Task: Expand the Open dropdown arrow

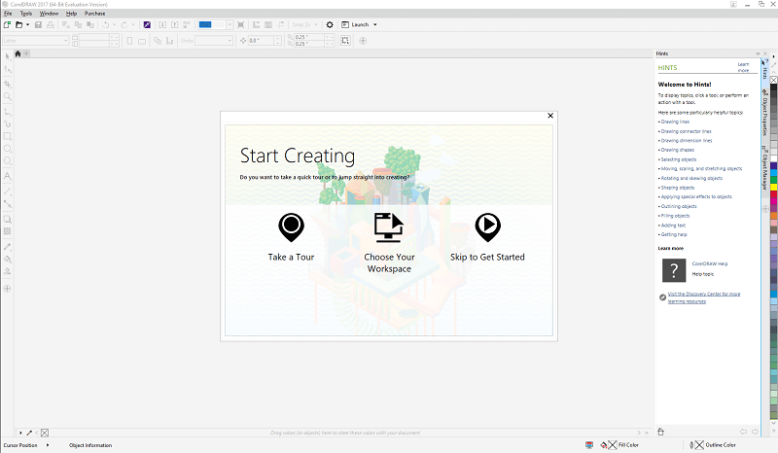Action: [27, 24]
